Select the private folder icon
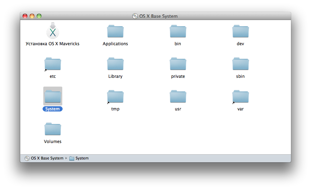The width and height of the screenshot is (311, 190). tap(178, 64)
